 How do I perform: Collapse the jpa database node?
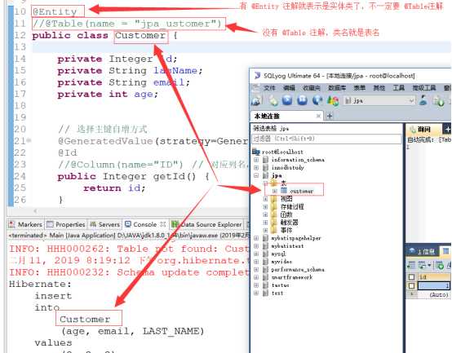coord(256,175)
